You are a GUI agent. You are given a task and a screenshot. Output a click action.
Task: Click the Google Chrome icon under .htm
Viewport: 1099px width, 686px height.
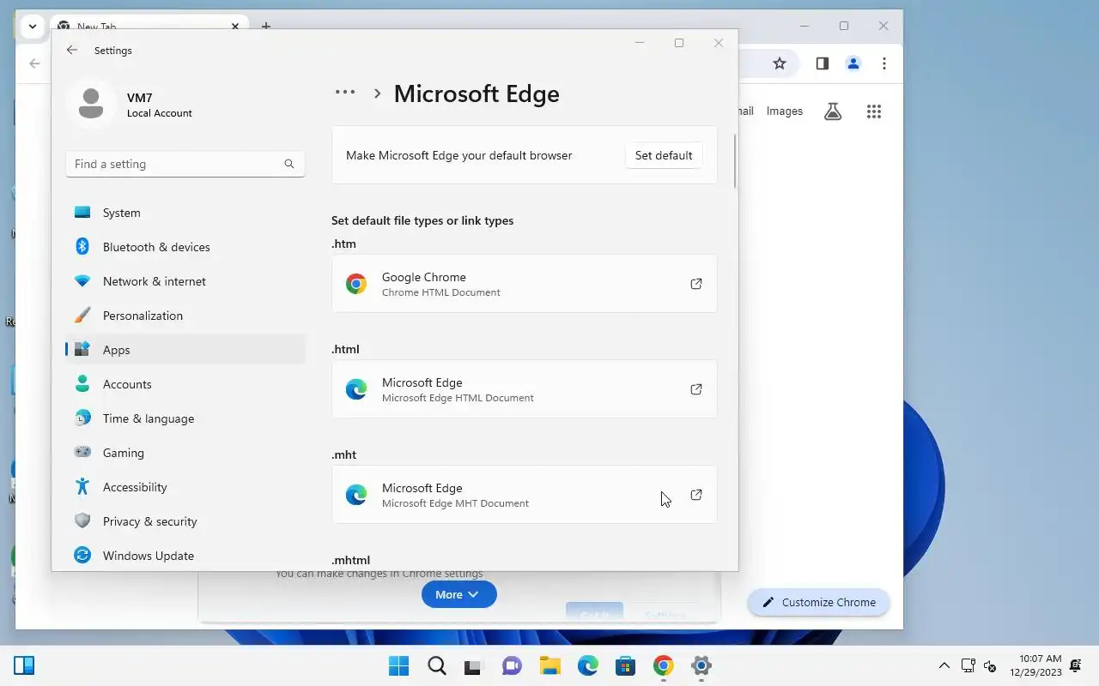tap(356, 284)
